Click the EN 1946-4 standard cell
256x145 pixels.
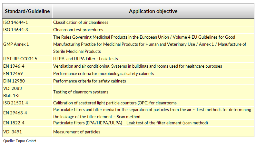click(27, 66)
